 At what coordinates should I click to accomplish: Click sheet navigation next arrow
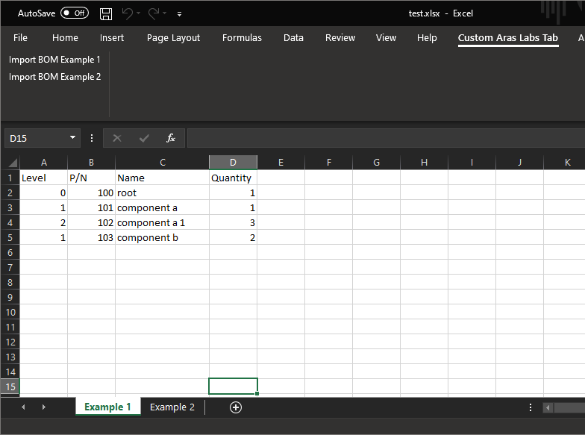[x=44, y=407]
